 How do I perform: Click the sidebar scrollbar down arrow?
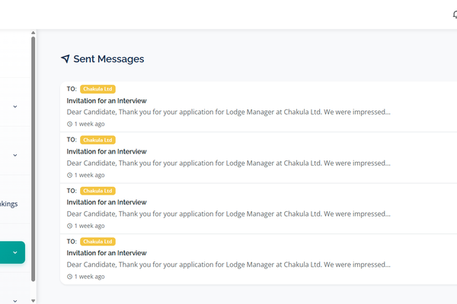coord(33,300)
